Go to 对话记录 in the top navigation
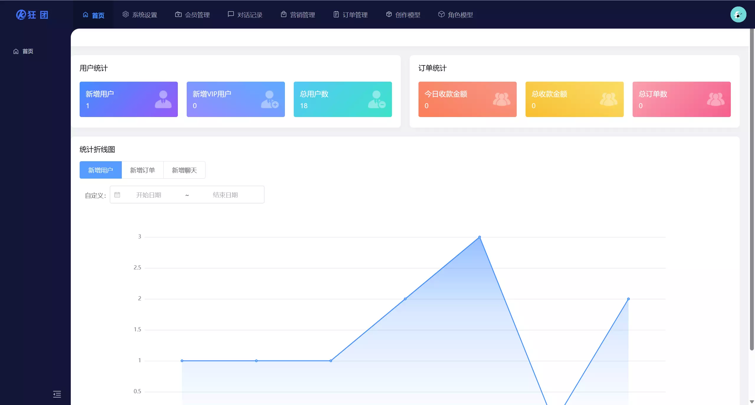This screenshot has width=755, height=405. (245, 14)
